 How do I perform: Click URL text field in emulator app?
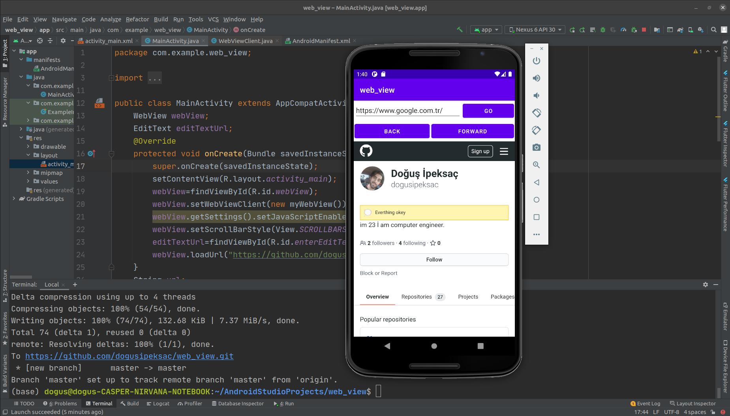tap(407, 111)
